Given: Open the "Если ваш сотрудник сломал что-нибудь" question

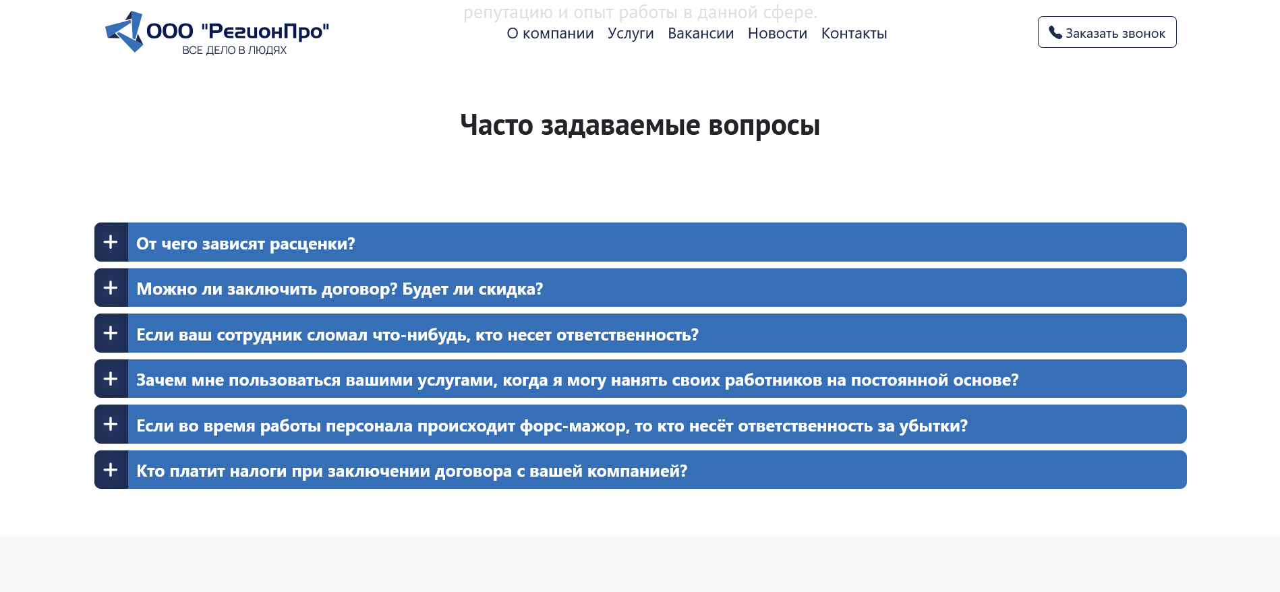Looking at the screenshot, I should (x=417, y=334).
